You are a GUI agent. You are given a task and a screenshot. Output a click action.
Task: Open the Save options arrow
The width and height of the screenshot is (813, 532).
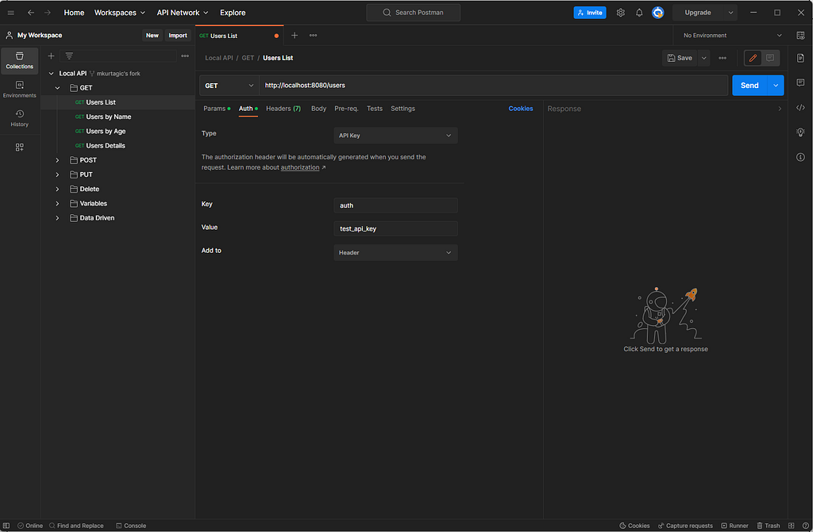click(x=704, y=58)
